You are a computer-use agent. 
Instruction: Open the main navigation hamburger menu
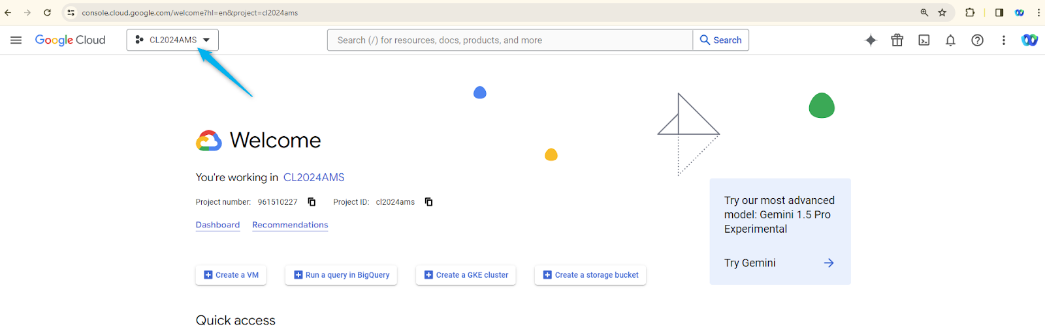[16, 40]
